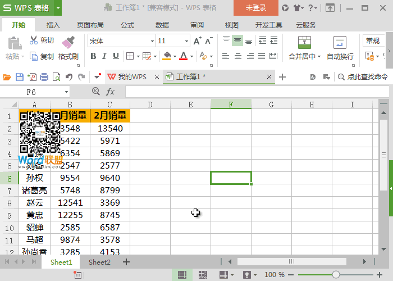Open print preview icon

click(x=56, y=77)
